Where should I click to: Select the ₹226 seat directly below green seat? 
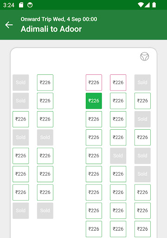point(94,119)
